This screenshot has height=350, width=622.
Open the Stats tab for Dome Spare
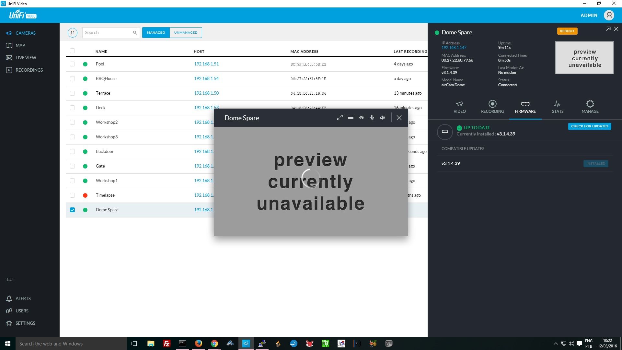pyautogui.click(x=558, y=107)
